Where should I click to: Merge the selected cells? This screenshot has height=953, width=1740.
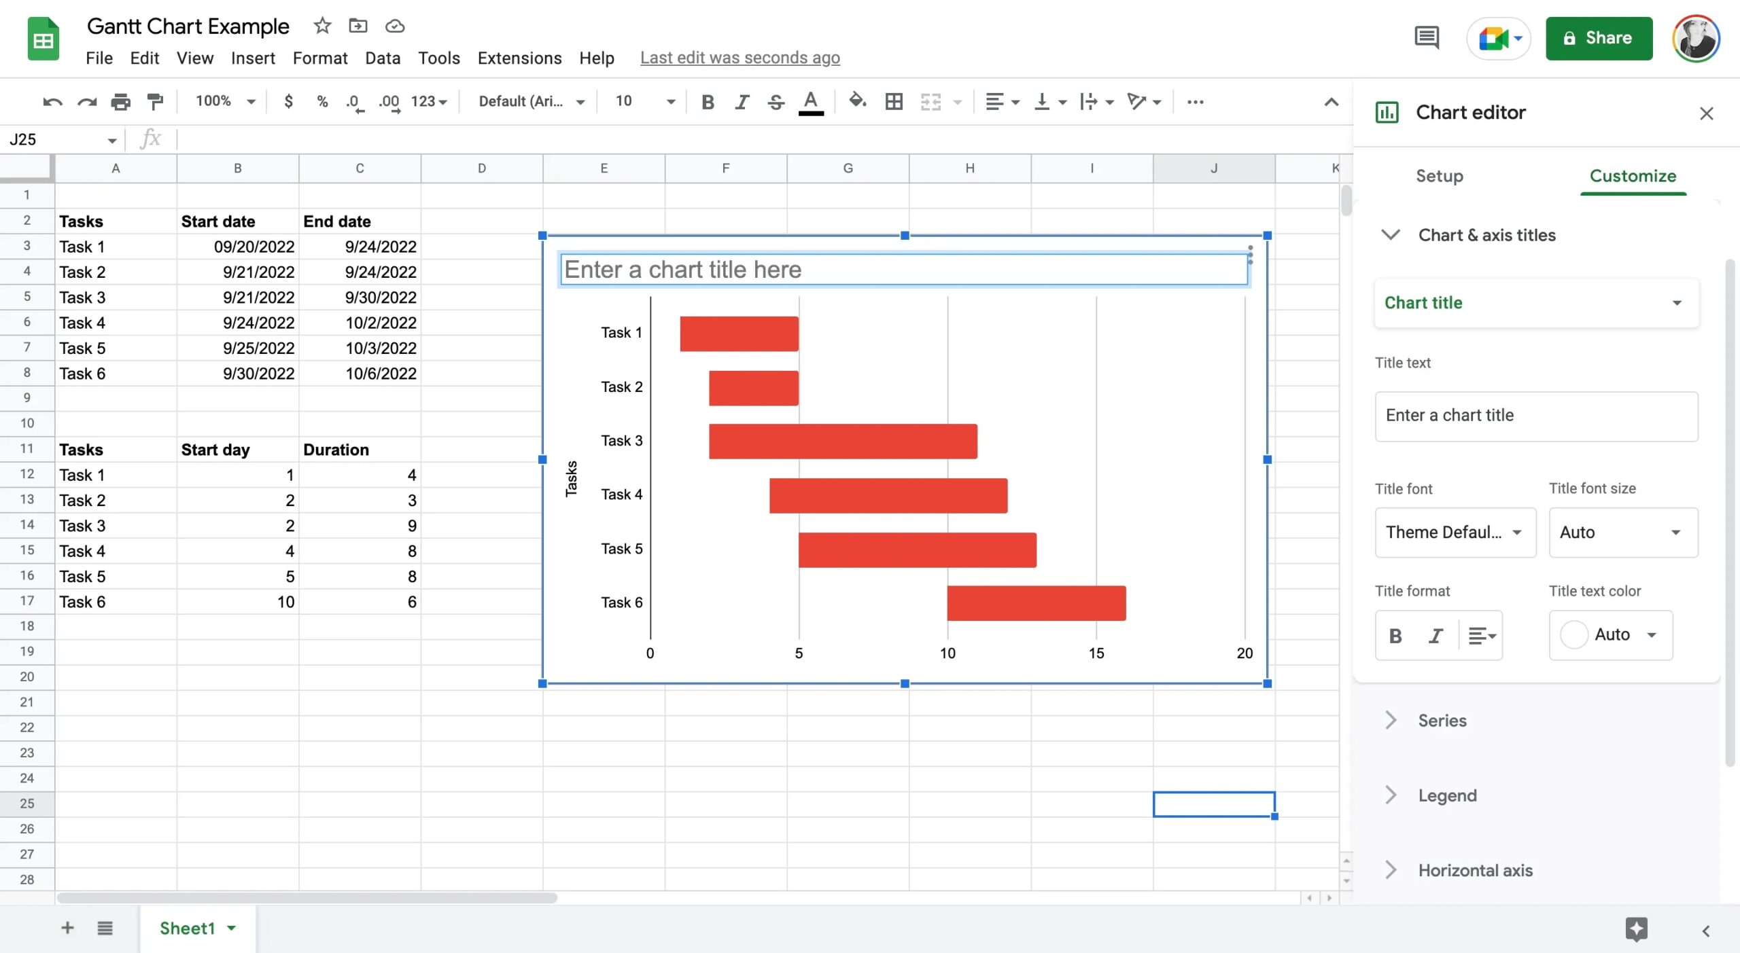[932, 101]
